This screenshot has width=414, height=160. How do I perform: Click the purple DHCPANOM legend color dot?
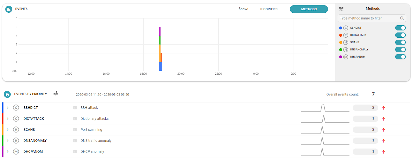pyautogui.click(x=341, y=57)
